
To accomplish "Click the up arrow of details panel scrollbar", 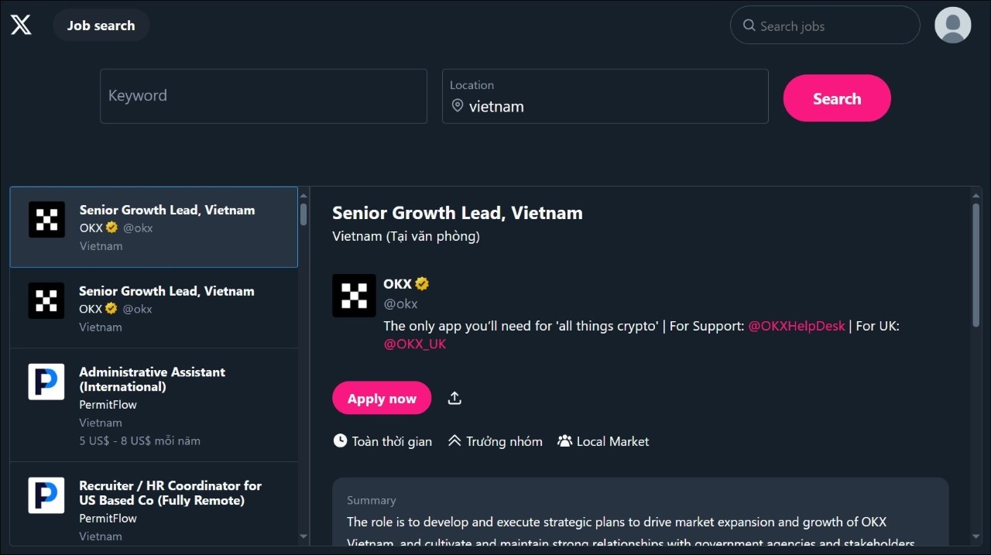I will (x=976, y=197).
